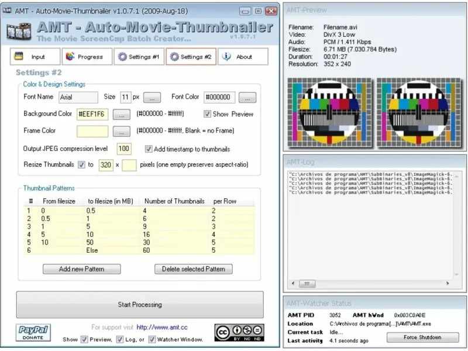Click the empty Frame Color field
This screenshot has width=468, height=351.
92,131
